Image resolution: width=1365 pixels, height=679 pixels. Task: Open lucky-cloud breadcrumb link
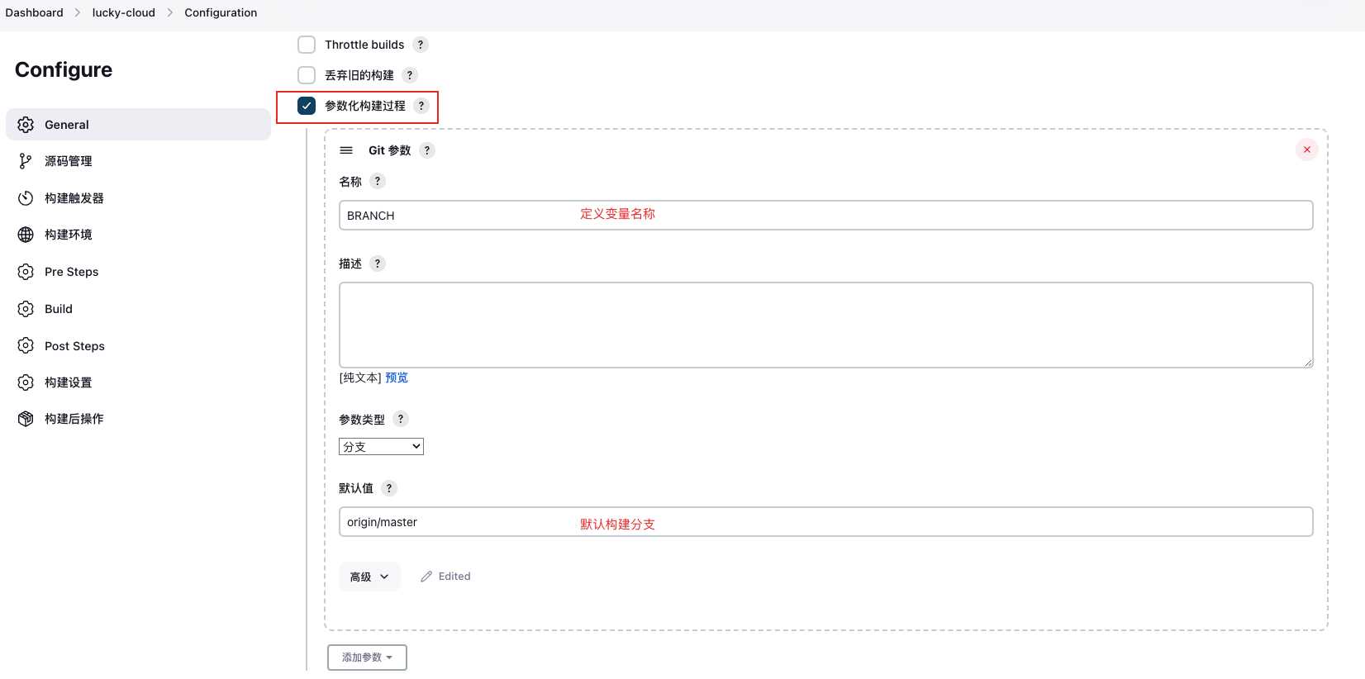[x=124, y=12]
